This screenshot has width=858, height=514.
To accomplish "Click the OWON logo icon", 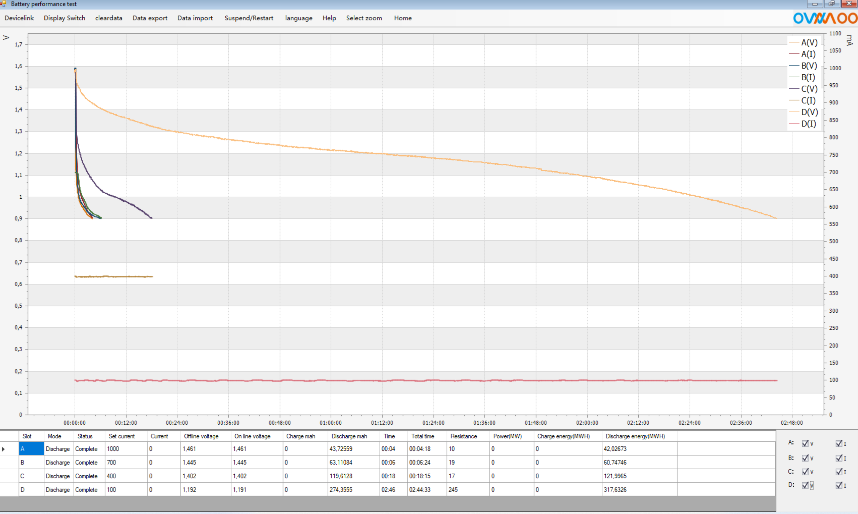I will [x=825, y=18].
